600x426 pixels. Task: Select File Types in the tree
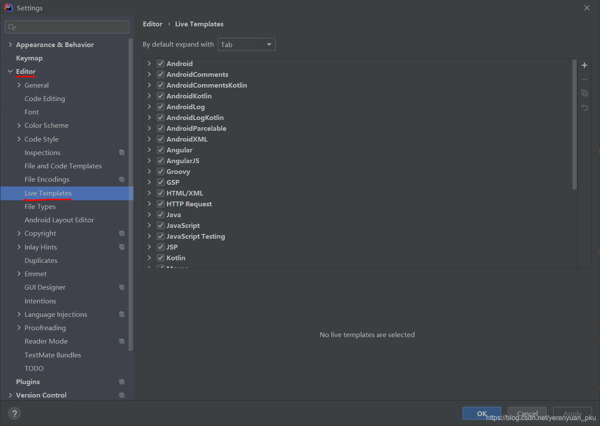click(x=40, y=206)
